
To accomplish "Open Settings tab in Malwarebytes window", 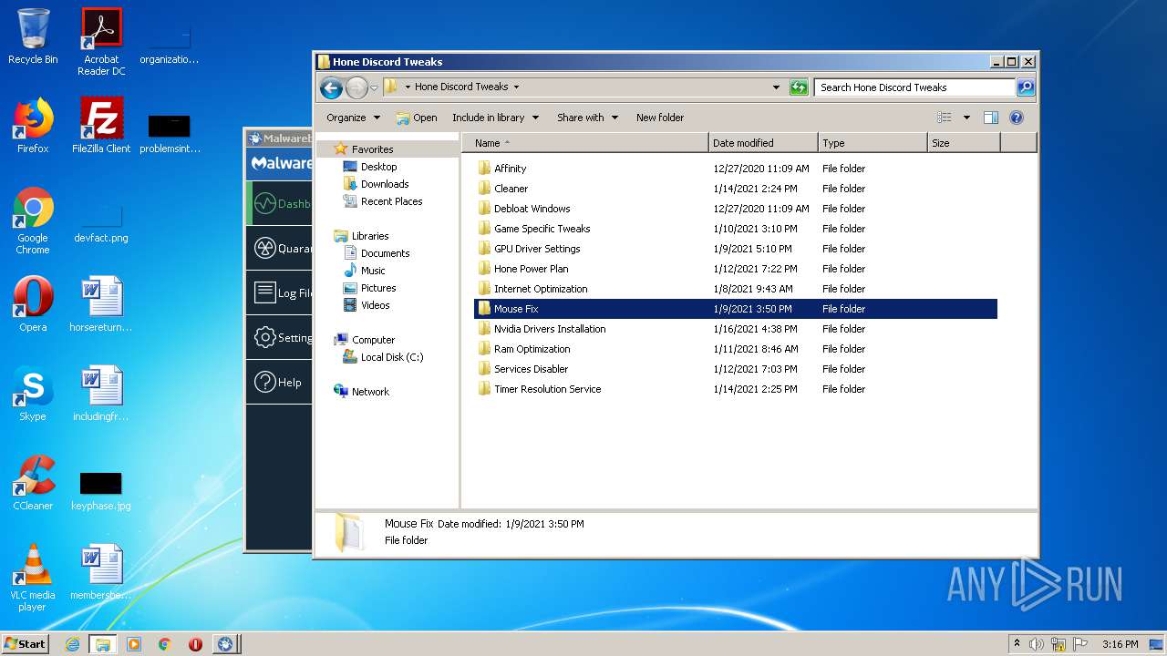I will (x=280, y=337).
